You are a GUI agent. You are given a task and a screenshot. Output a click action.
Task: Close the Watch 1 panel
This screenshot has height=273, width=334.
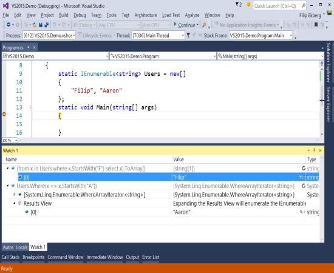point(320,150)
